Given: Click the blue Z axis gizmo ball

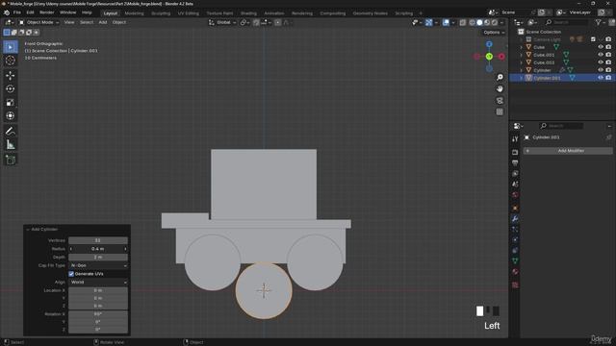Looking at the screenshot, I should (x=489, y=44).
